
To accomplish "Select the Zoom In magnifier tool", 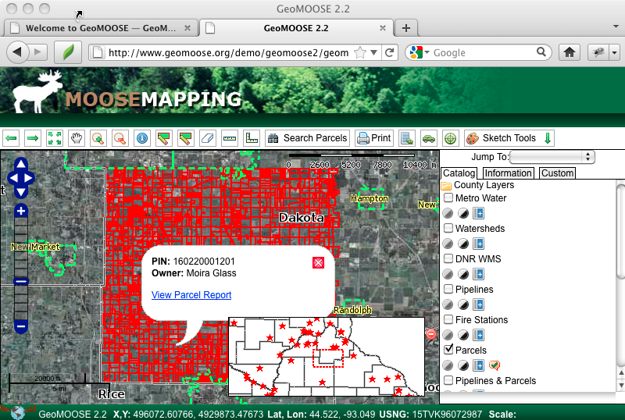I will (x=98, y=138).
